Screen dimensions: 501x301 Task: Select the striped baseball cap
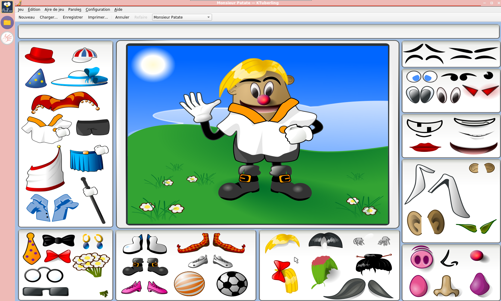85,55
